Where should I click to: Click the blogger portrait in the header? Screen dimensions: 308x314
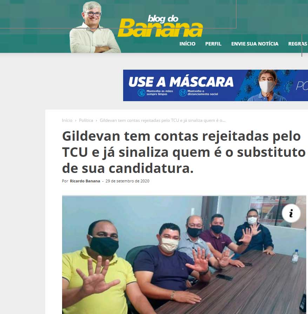click(94, 27)
